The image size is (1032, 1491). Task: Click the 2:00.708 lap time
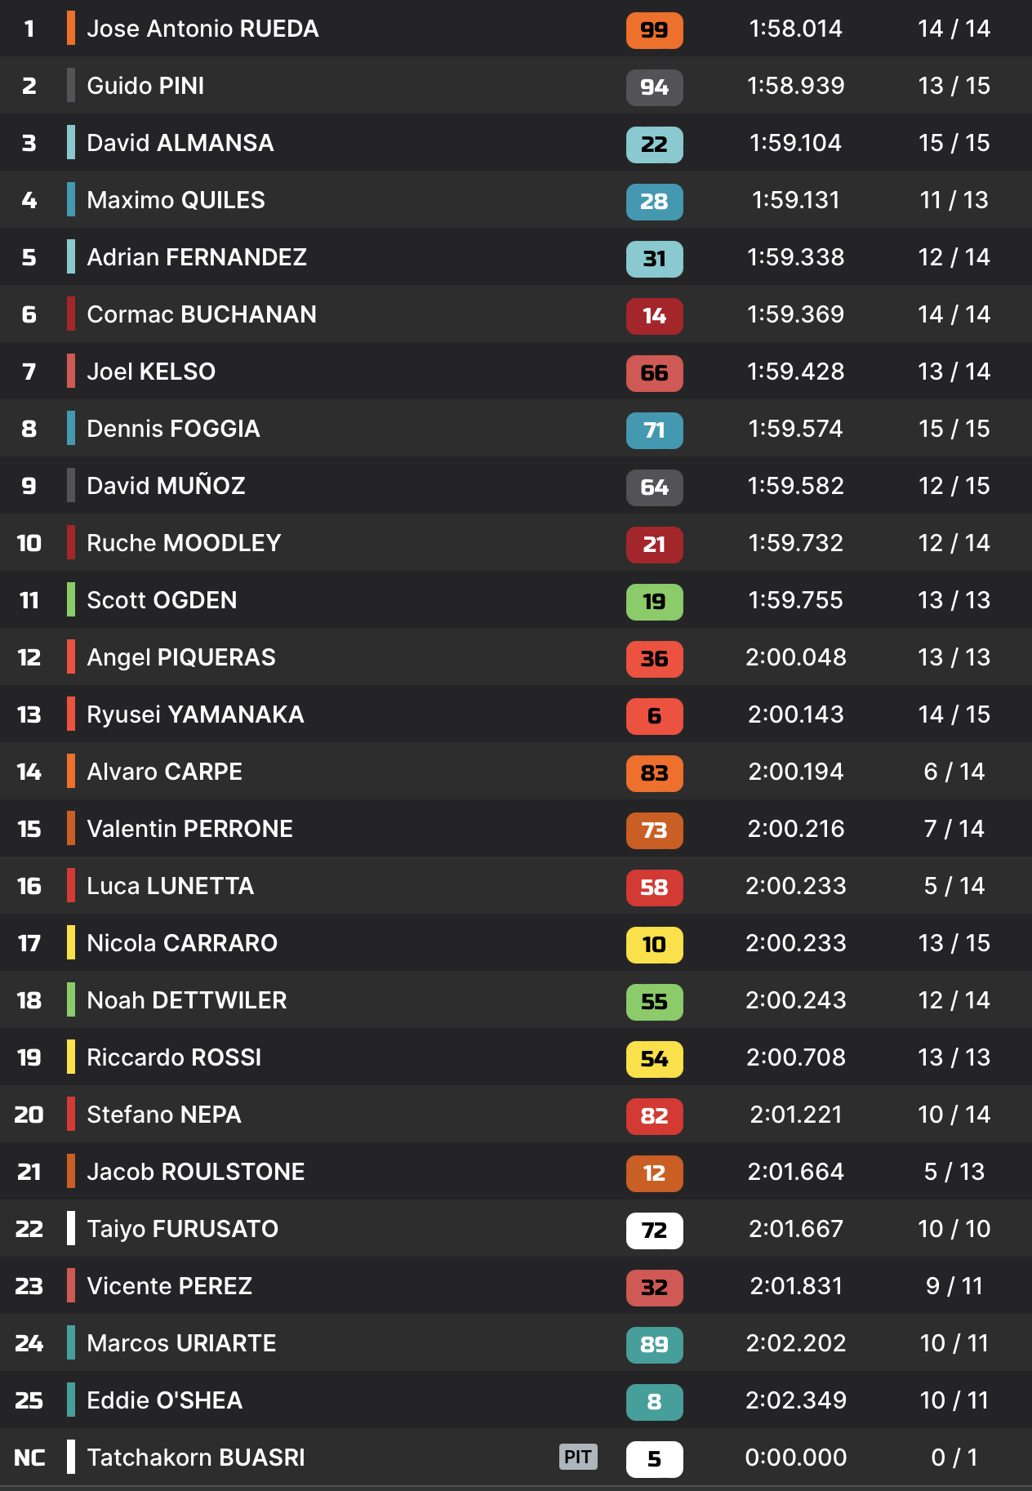pos(795,1057)
